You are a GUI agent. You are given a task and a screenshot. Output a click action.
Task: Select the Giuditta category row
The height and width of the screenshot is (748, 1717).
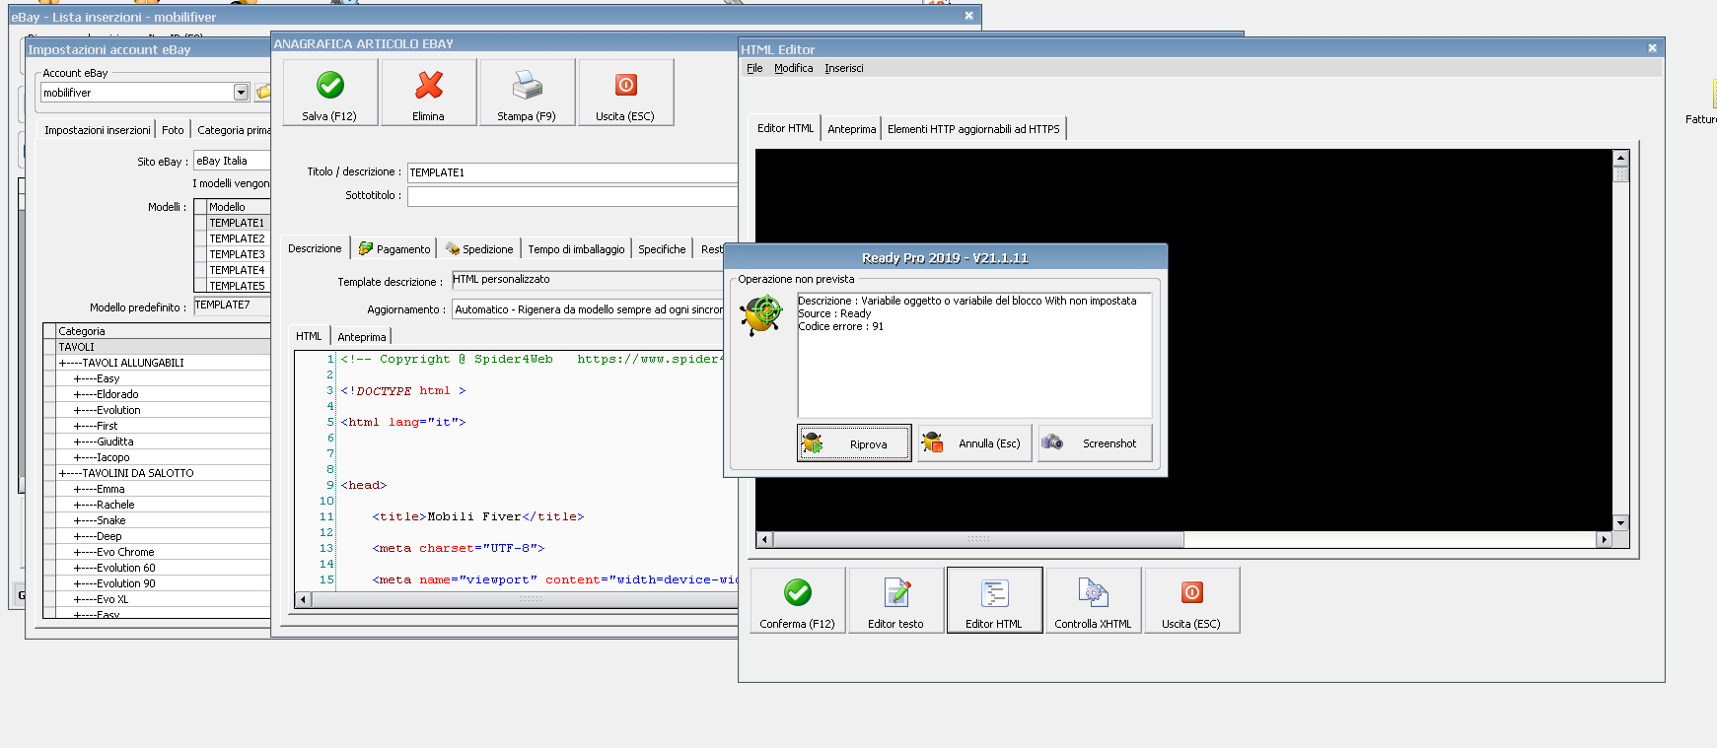pyautogui.click(x=163, y=442)
